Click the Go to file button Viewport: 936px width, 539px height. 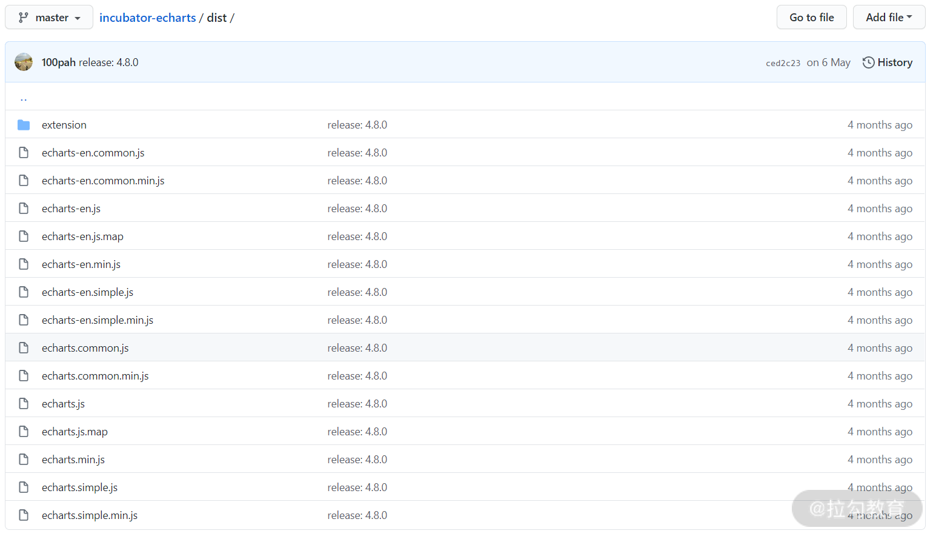pyautogui.click(x=811, y=18)
